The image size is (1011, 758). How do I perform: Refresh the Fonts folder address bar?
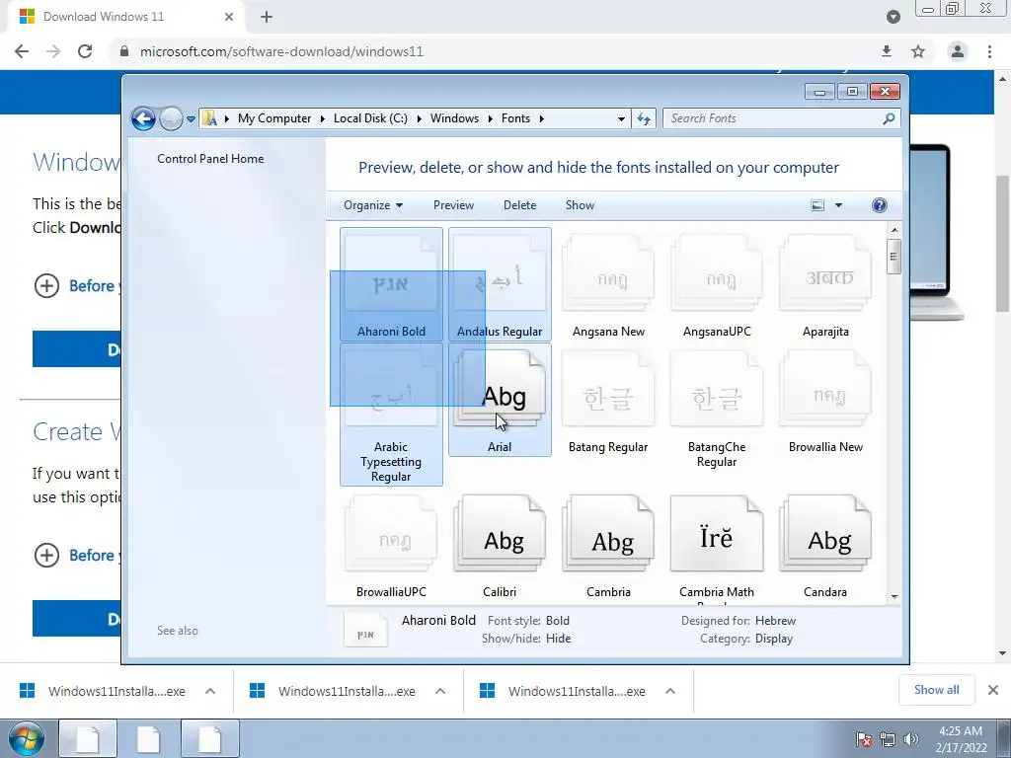click(644, 118)
